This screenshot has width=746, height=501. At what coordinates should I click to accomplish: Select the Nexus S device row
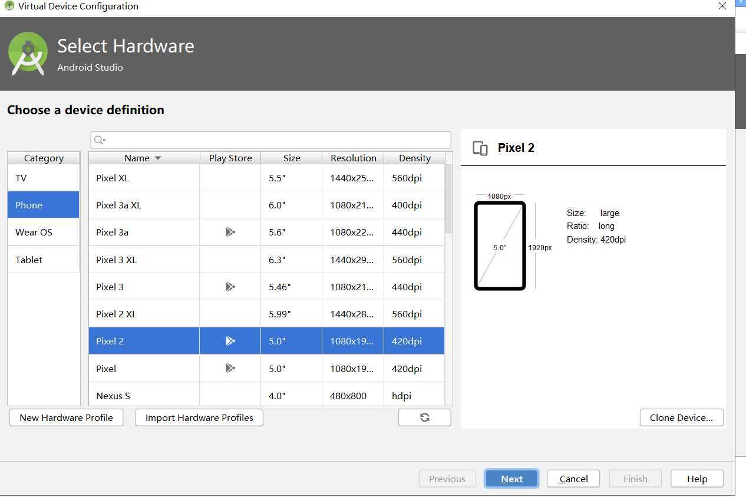(266, 394)
